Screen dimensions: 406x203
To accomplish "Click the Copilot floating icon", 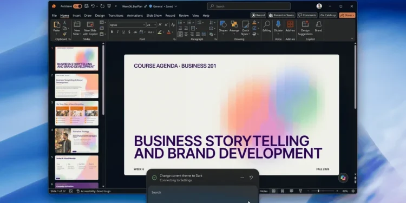I will (343, 178).
